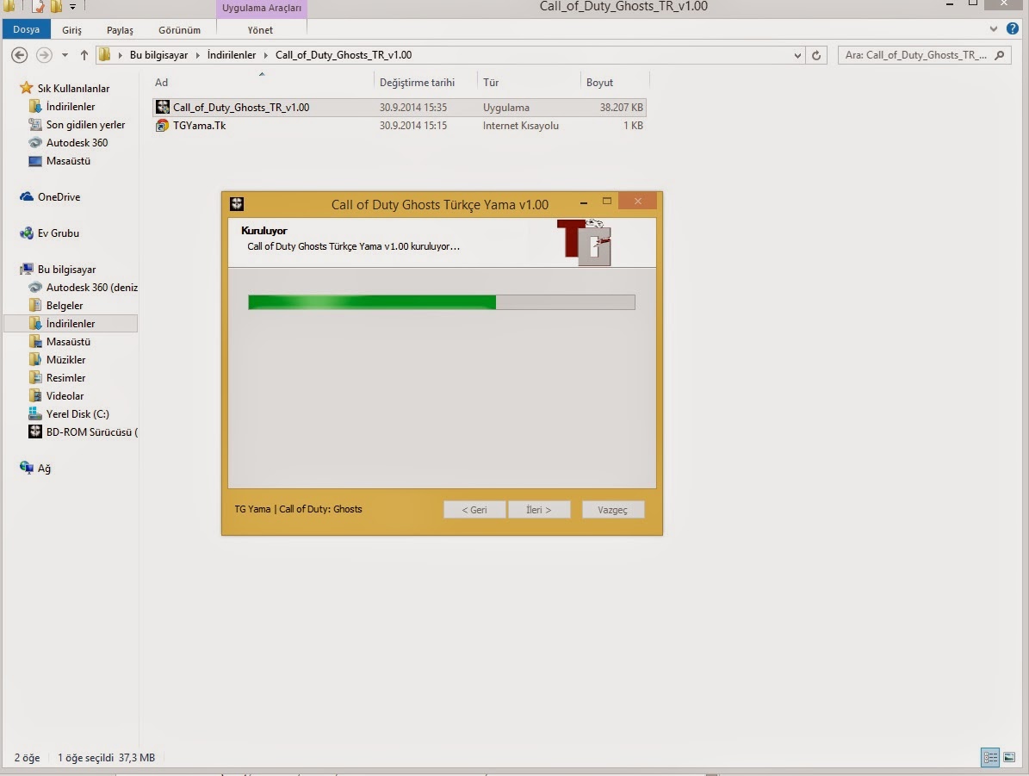
Task: Open Müzikler folder in sidebar
Action: [65, 360]
